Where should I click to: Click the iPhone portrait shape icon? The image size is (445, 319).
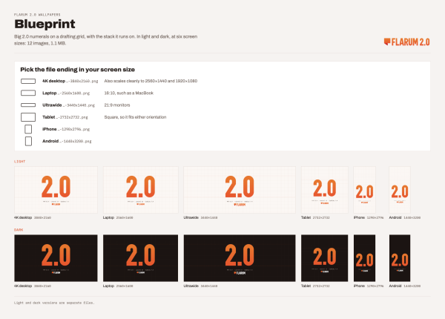click(28, 129)
